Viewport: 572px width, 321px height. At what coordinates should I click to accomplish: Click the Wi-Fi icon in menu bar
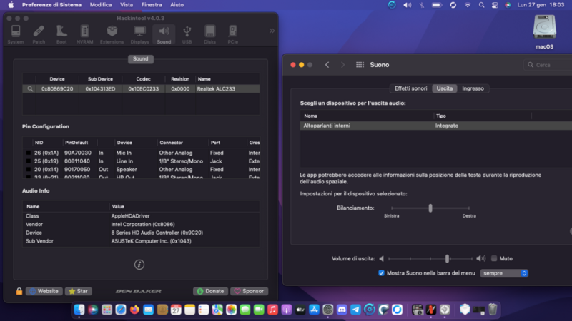click(x=468, y=5)
